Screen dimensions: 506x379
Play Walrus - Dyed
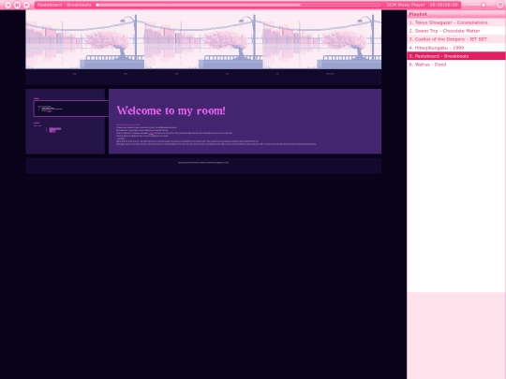click(x=456, y=65)
